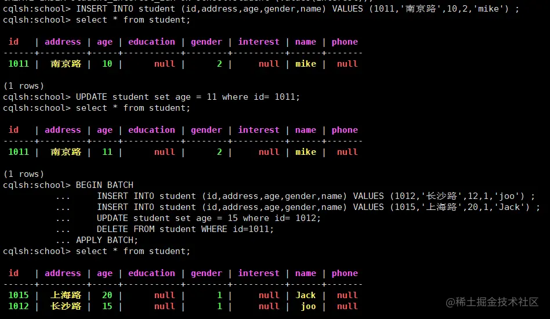
Task: Click '(1 rows)' below the age 10 result
Action: tap(24, 86)
